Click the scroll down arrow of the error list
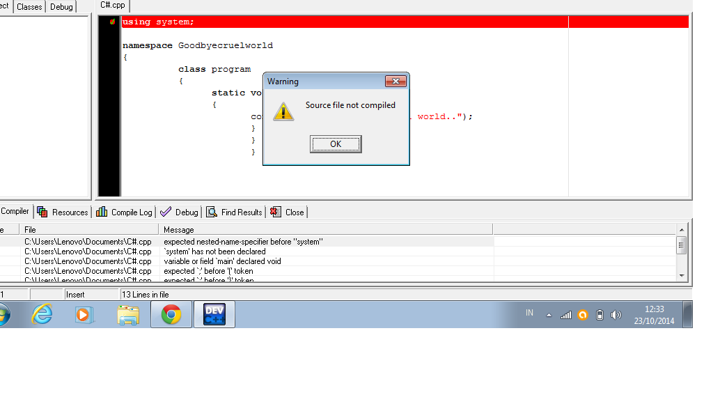The width and height of the screenshot is (713, 418). click(x=682, y=275)
